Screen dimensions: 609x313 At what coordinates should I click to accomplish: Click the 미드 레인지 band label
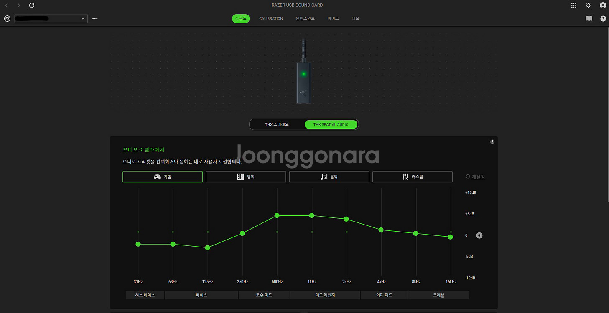coord(325,295)
